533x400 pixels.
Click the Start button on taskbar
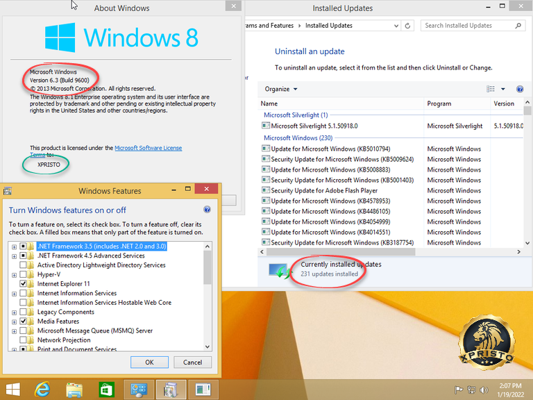[13, 390]
